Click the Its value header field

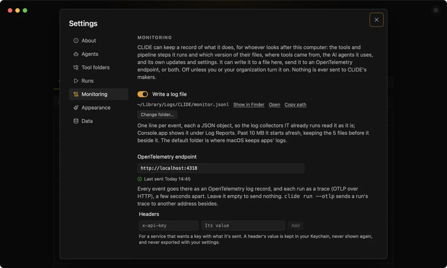click(x=243, y=226)
